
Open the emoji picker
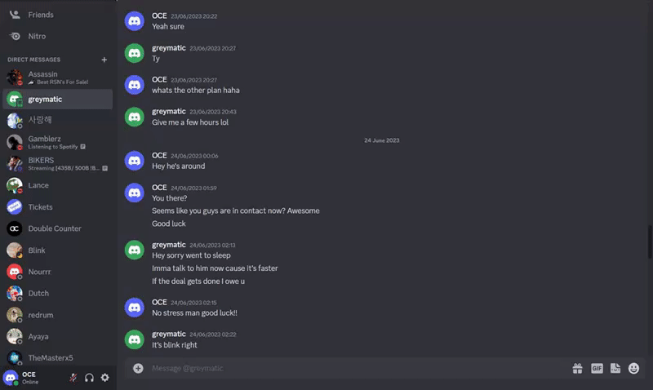tap(633, 368)
